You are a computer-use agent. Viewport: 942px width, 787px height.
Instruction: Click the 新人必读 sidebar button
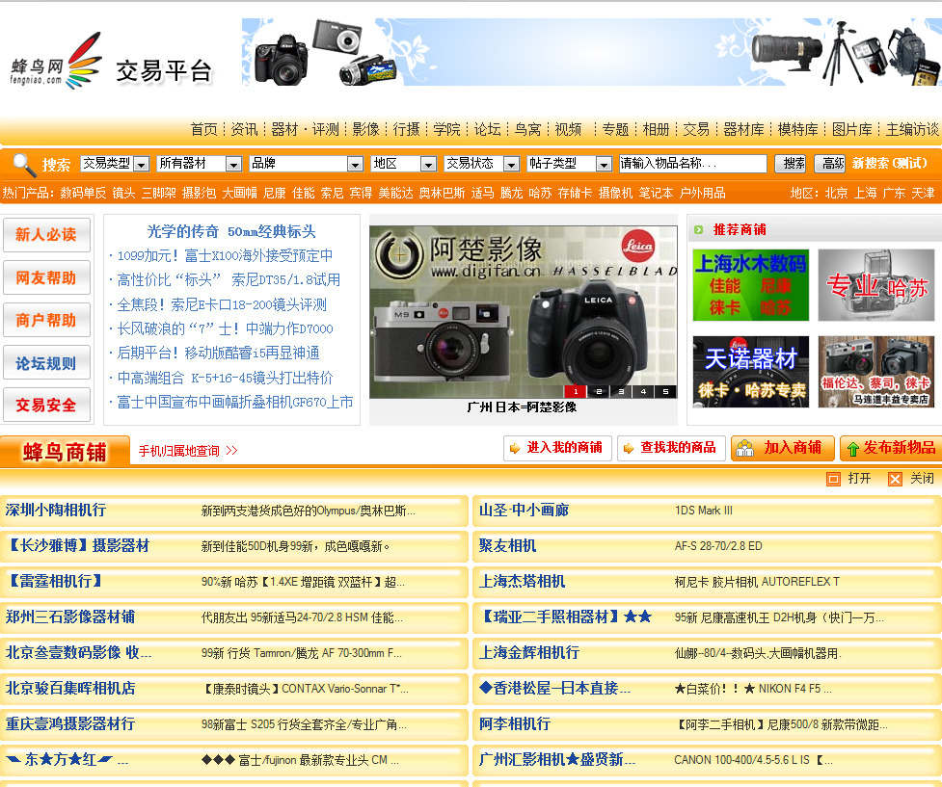pyautogui.click(x=46, y=235)
